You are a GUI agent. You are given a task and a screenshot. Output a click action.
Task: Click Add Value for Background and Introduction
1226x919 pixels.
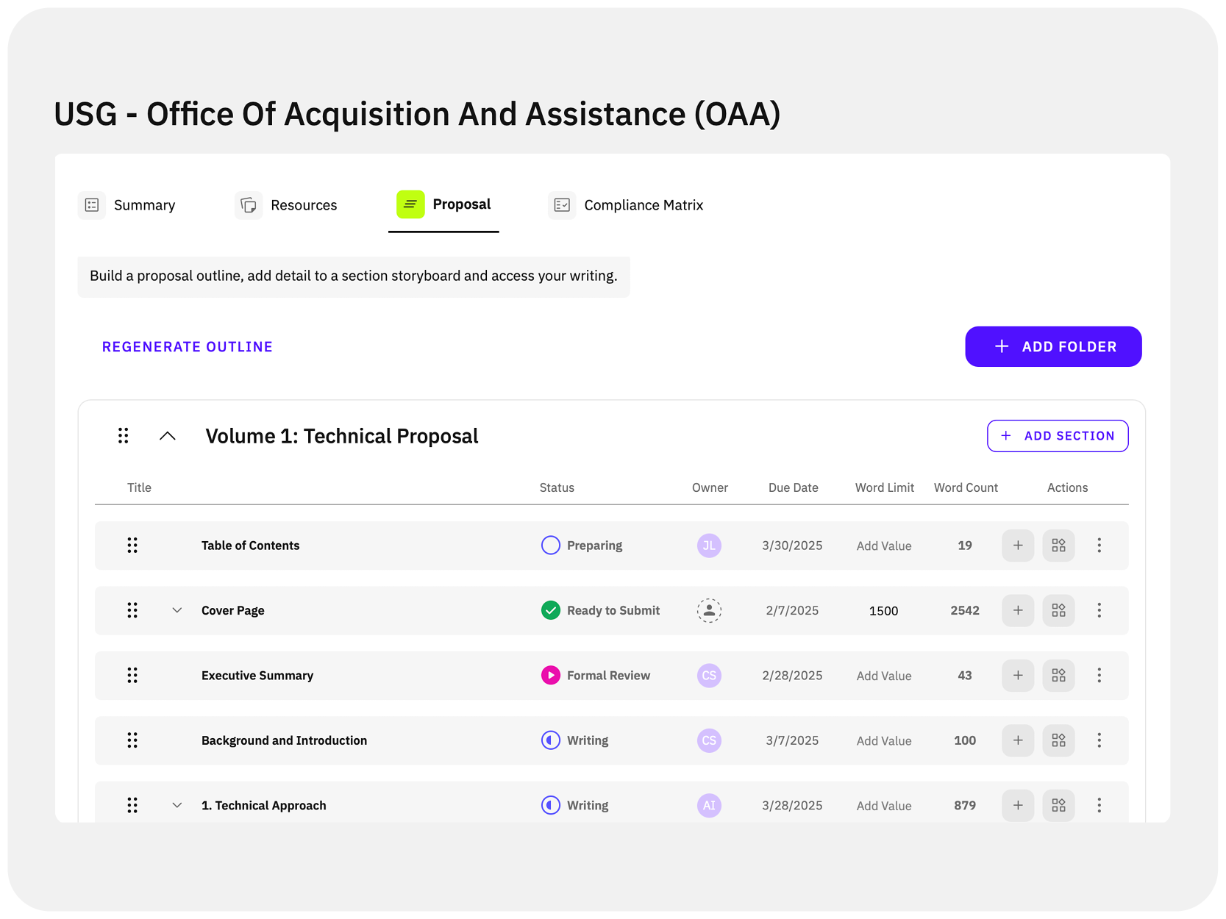click(884, 740)
